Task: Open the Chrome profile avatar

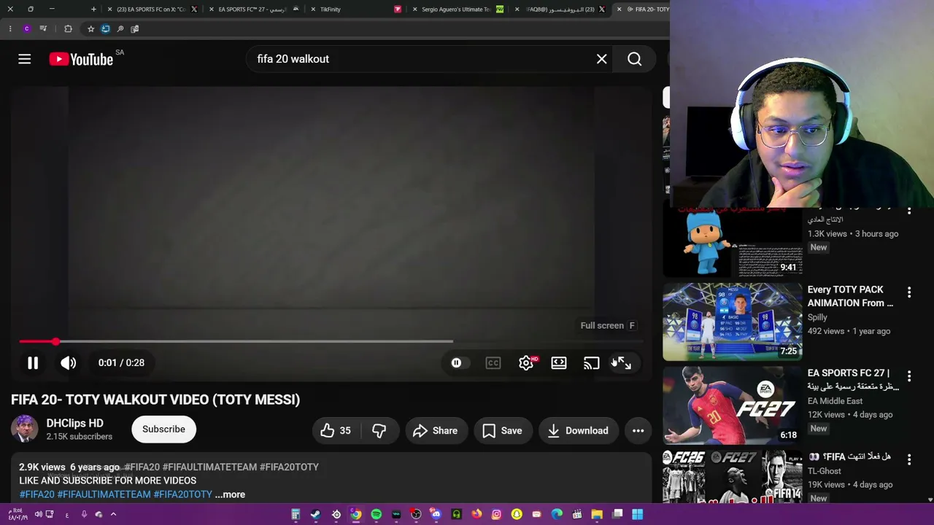Action: (x=27, y=28)
